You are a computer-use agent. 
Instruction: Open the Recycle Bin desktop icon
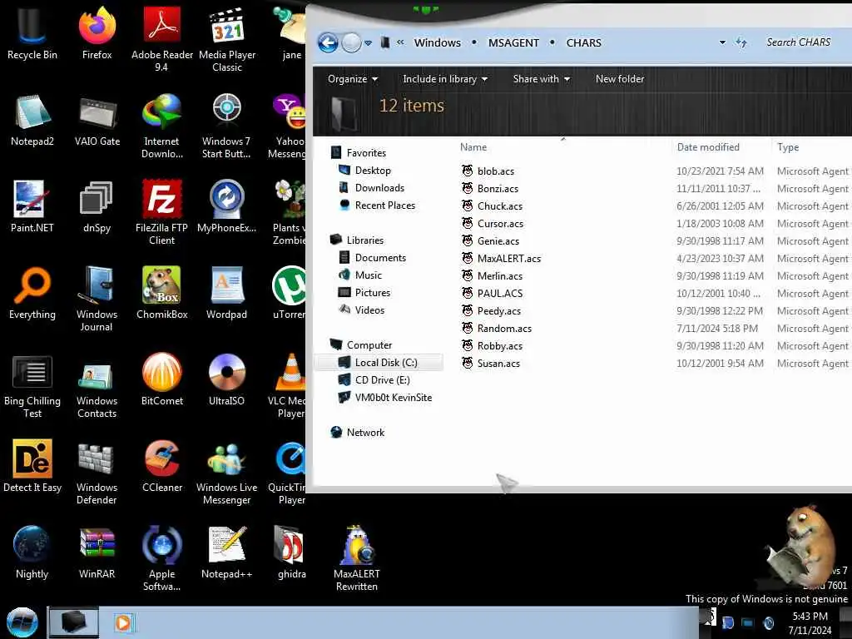[x=32, y=33]
